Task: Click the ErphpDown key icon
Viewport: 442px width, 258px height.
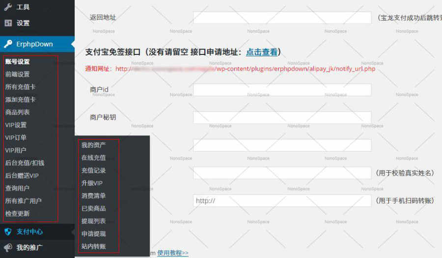Action: tap(8, 44)
